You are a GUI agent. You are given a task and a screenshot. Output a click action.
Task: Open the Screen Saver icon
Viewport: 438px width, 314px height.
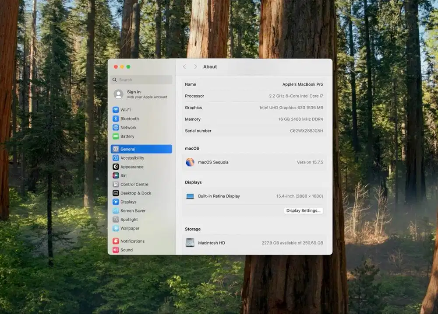116,211
